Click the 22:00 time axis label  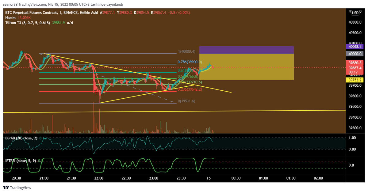click(x=99, y=178)
